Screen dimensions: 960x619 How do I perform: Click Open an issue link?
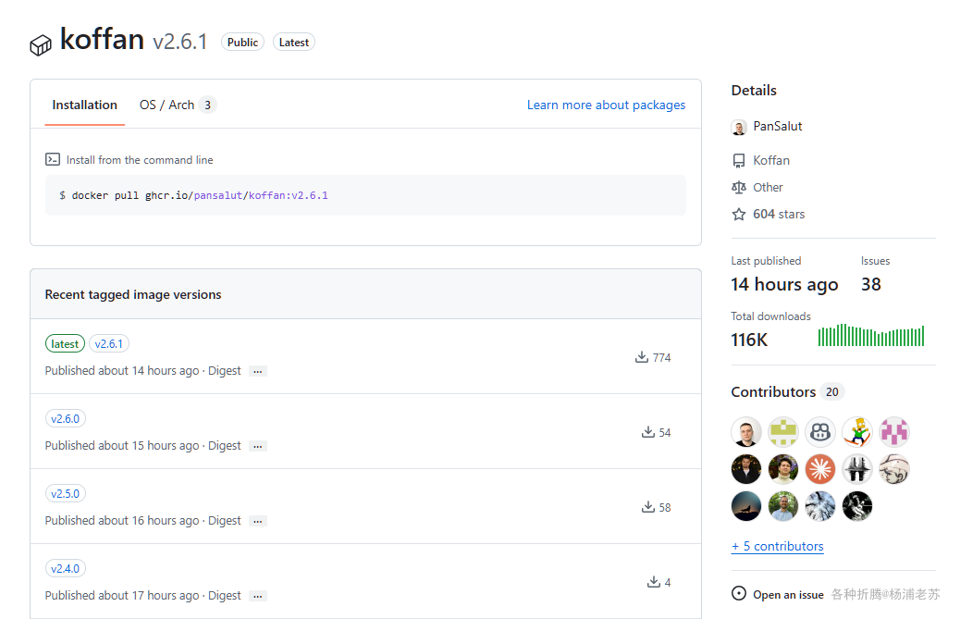[788, 595]
